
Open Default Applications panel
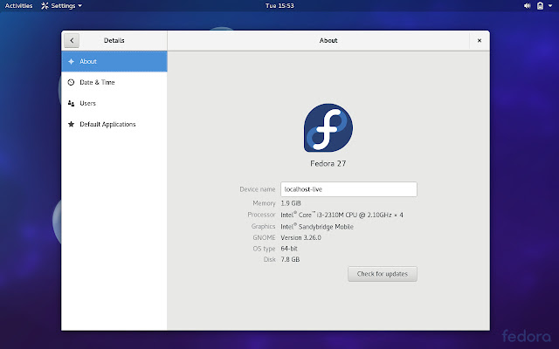pyautogui.click(x=114, y=124)
